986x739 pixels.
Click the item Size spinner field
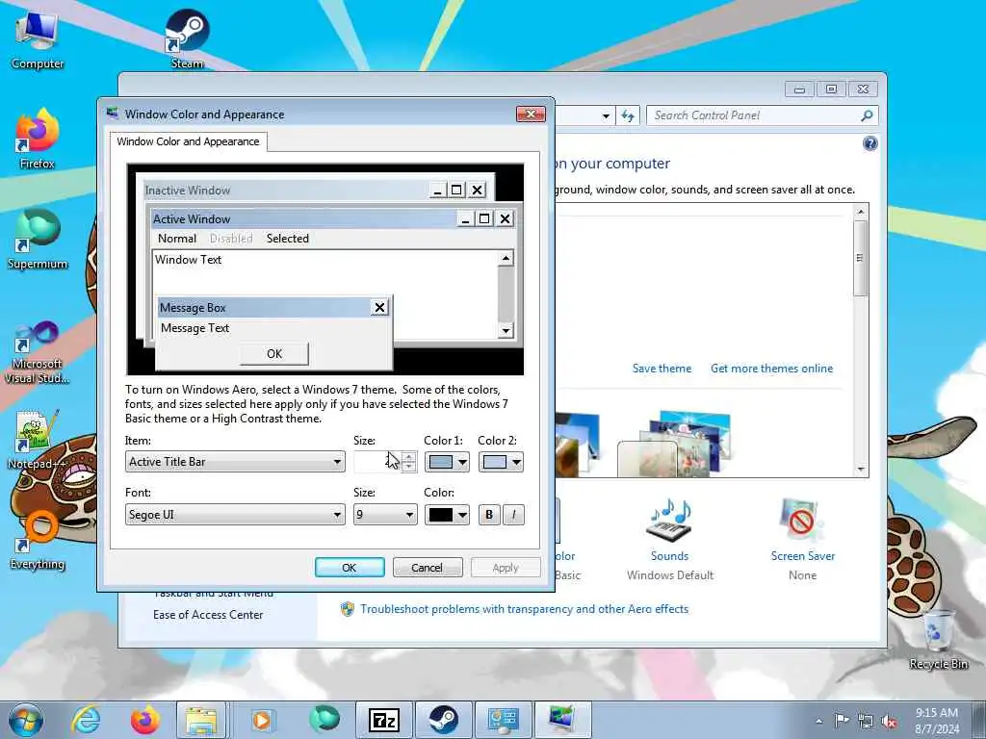(377, 462)
